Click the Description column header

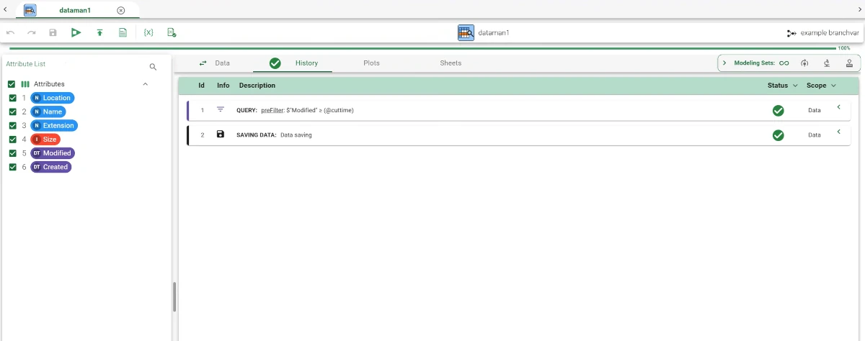click(x=257, y=86)
